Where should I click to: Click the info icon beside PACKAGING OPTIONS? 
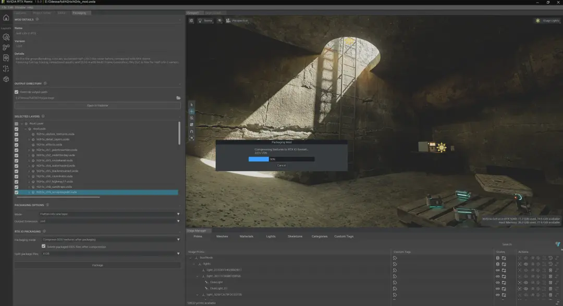tap(47, 205)
